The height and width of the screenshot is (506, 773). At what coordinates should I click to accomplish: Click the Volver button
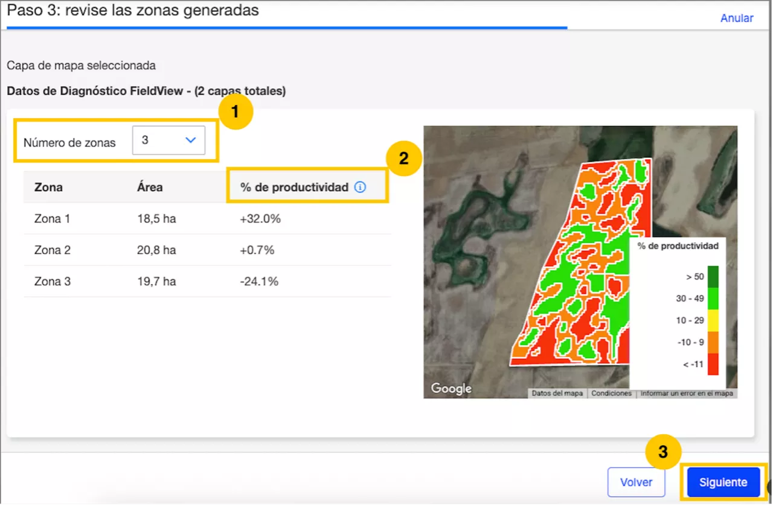pyautogui.click(x=636, y=482)
